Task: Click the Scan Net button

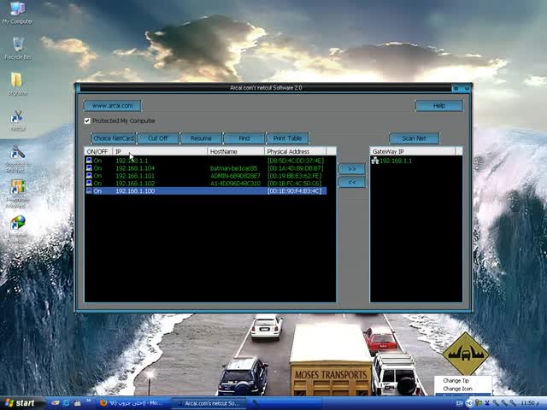Action: point(414,138)
